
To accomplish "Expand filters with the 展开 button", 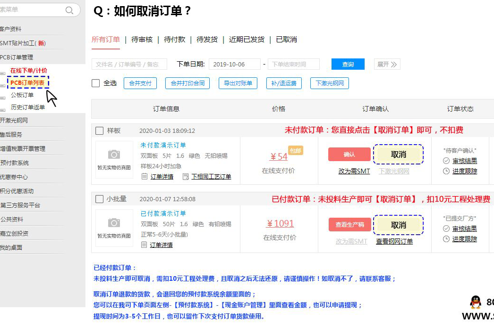I will (x=387, y=65).
